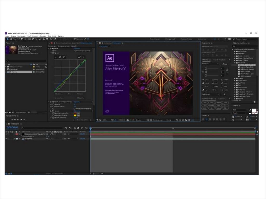The width and height of the screenshot is (266, 199).
Task: Open graph editor icon in timeline header
Action: [x=86, y=128]
